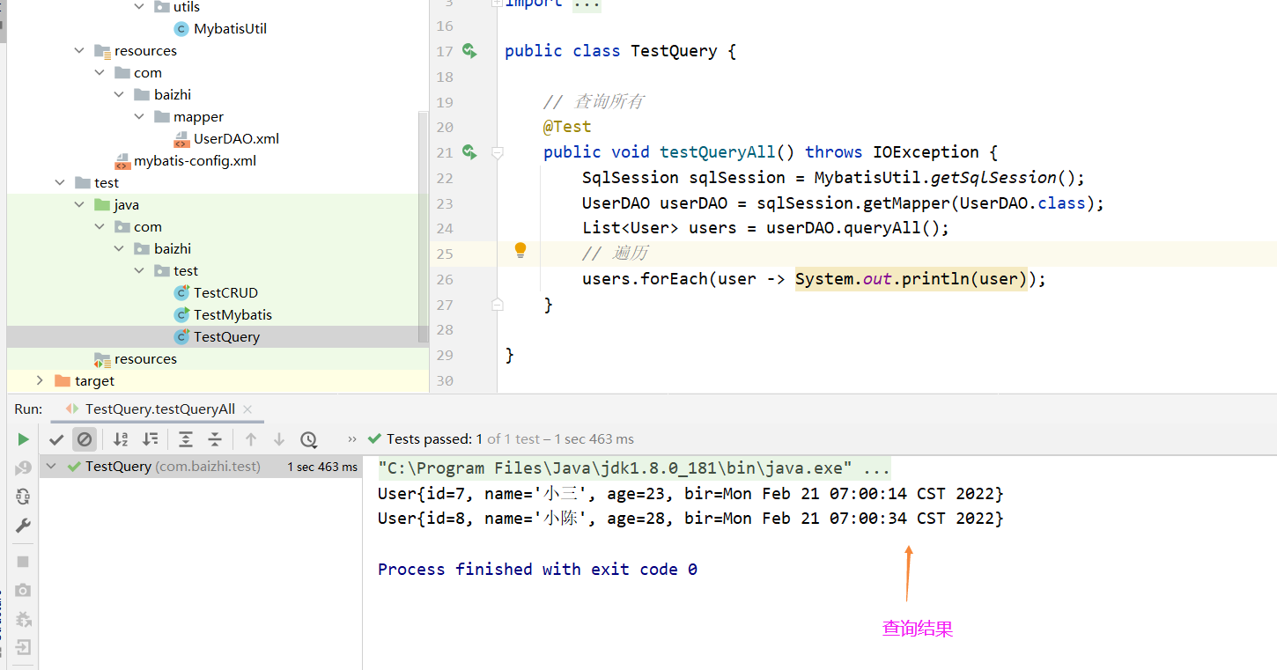The height and width of the screenshot is (670, 1277).
Task: Collapse the green java test folder
Action: [81, 205]
